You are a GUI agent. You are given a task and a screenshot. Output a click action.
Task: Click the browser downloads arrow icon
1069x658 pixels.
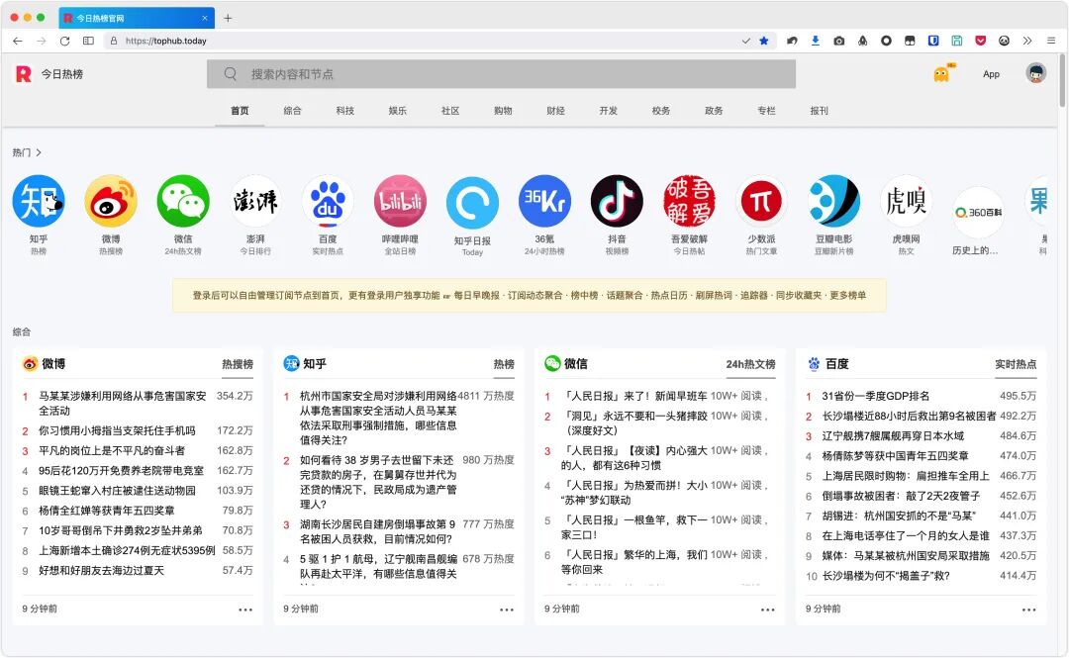pyautogui.click(x=816, y=41)
